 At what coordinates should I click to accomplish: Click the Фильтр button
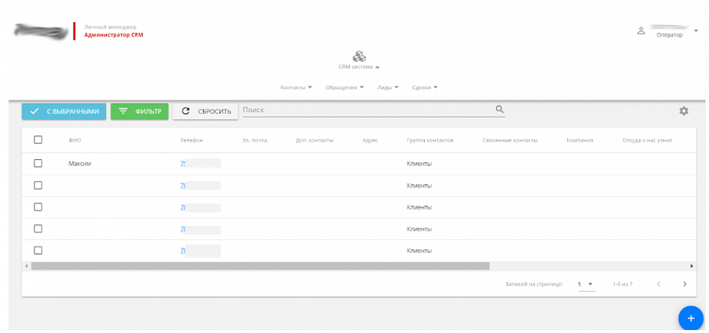tap(140, 111)
